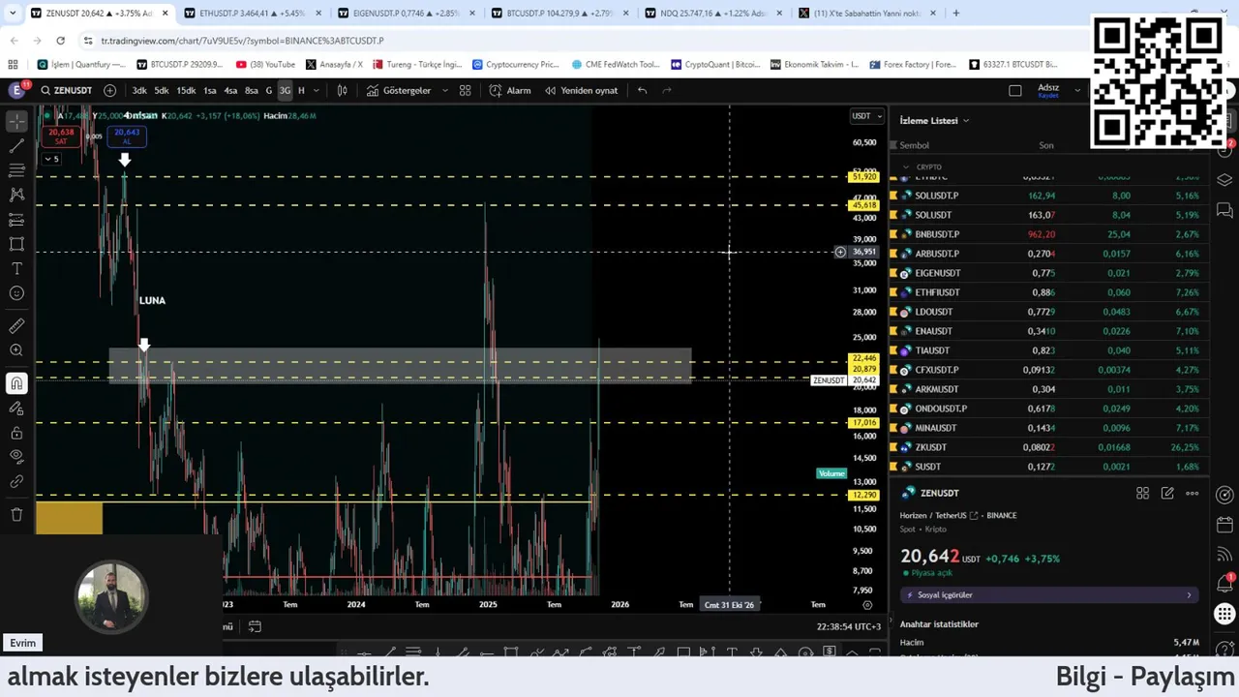Select EIGENUSDT in the watchlist
Image resolution: width=1239 pixels, height=697 pixels.
pyautogui.click(x=1050, y=273)
